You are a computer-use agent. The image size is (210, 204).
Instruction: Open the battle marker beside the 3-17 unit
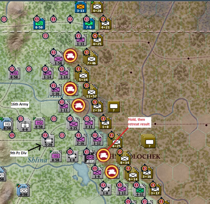(x=104, y=155)
